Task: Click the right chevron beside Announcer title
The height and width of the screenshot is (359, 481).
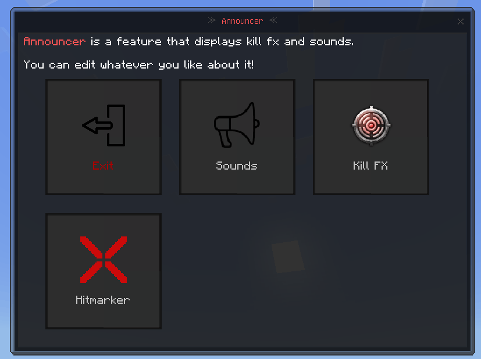Action: 273,20
